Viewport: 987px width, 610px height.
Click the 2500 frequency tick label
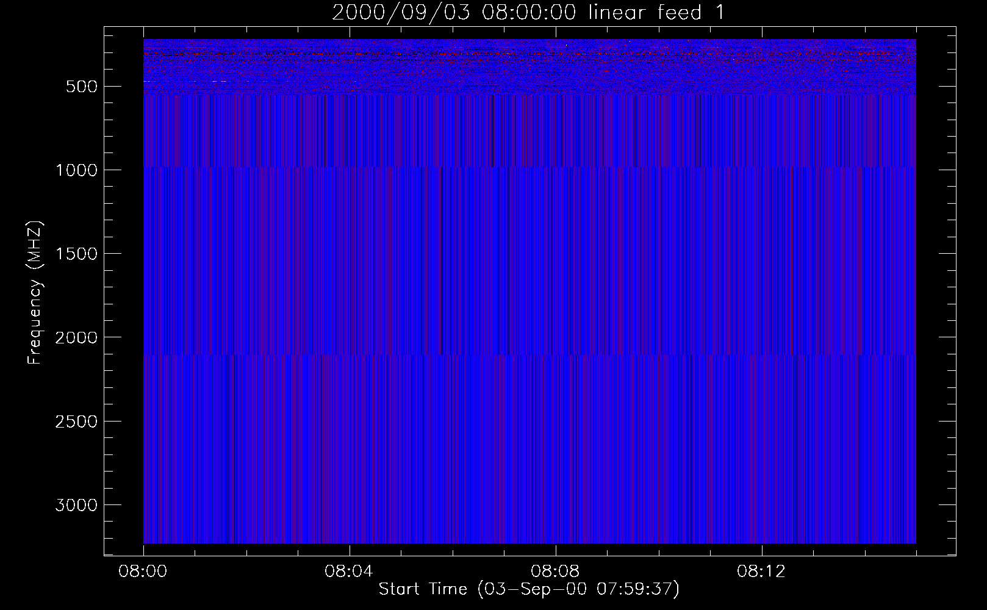tap(76, 422)
